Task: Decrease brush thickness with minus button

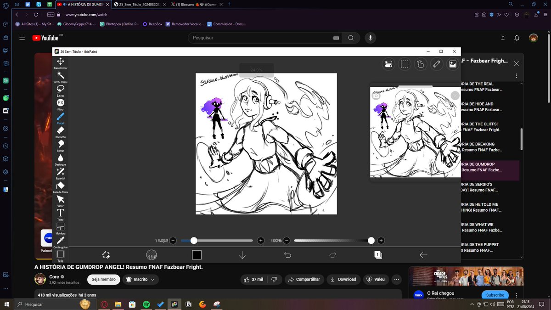Action: 173,241
